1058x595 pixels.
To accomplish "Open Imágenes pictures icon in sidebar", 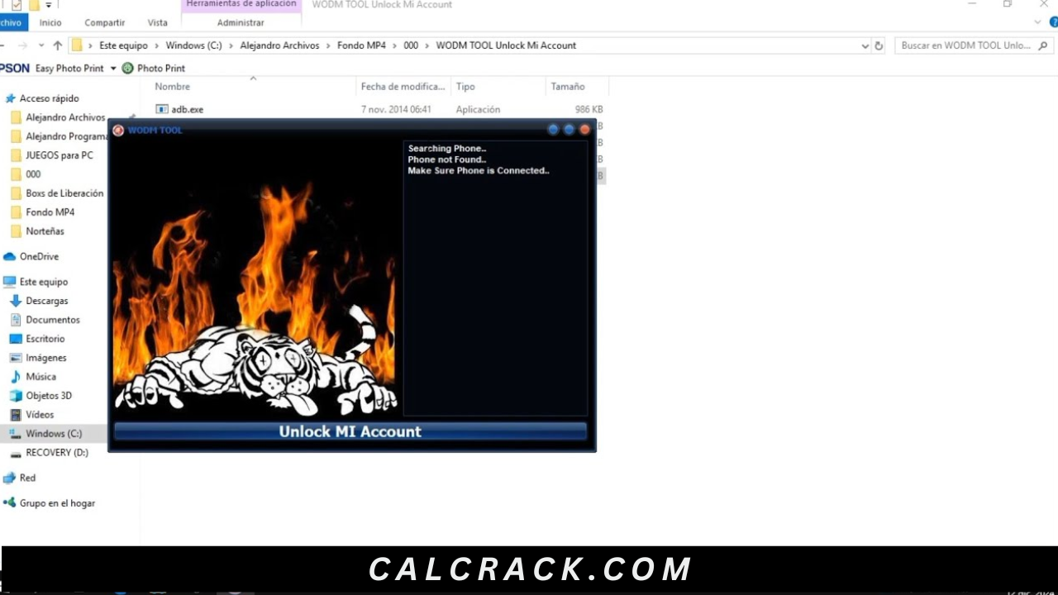I will [16, 358].
